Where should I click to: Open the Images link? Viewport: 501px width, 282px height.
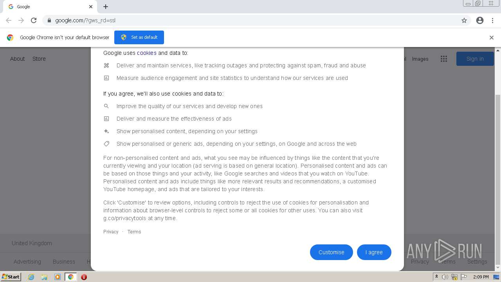coord(420,59)
